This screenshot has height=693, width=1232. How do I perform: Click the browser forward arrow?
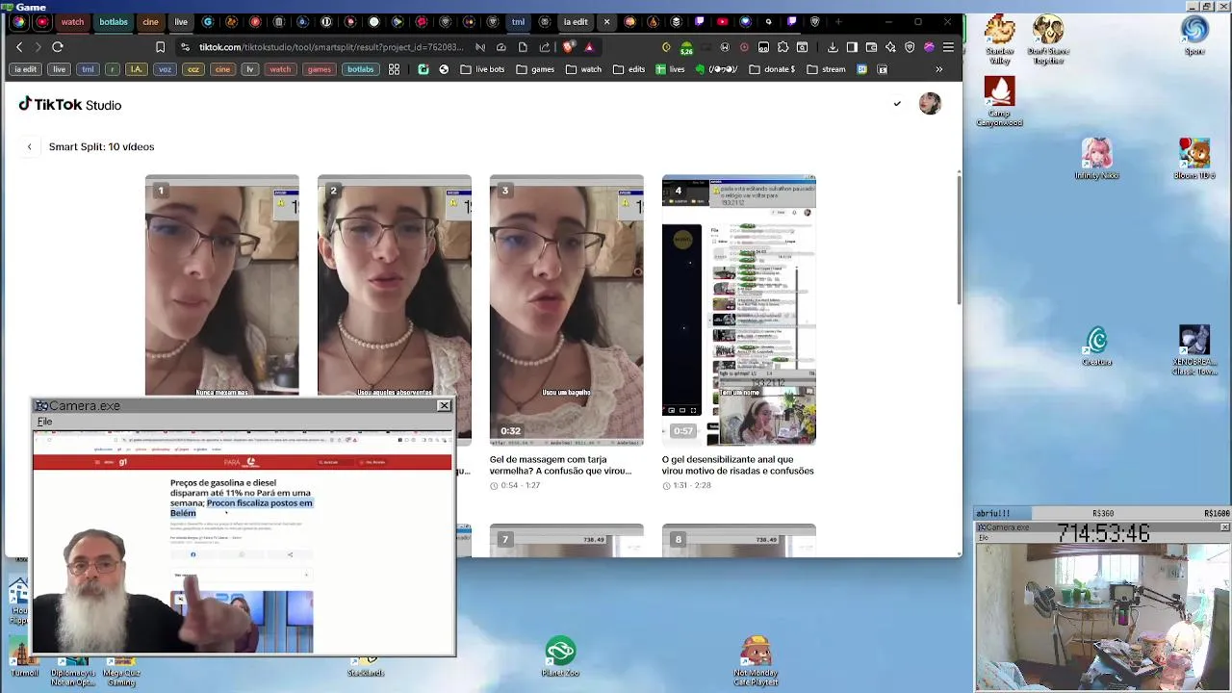click(38, 47)
